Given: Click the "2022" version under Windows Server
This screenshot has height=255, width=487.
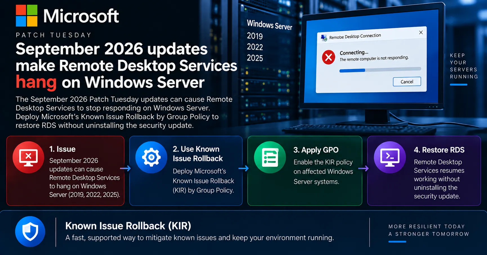Looking at the screenshot, I should click(x=255, y=47).
